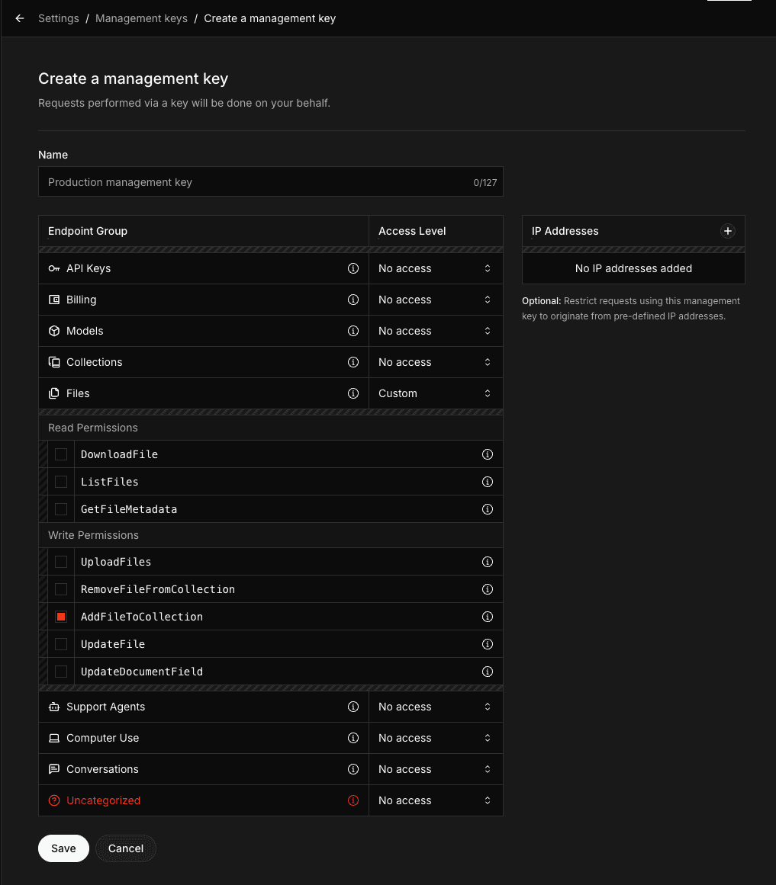Click the Save button
This screenshot has height=885, width=776.
pos(63,848)
